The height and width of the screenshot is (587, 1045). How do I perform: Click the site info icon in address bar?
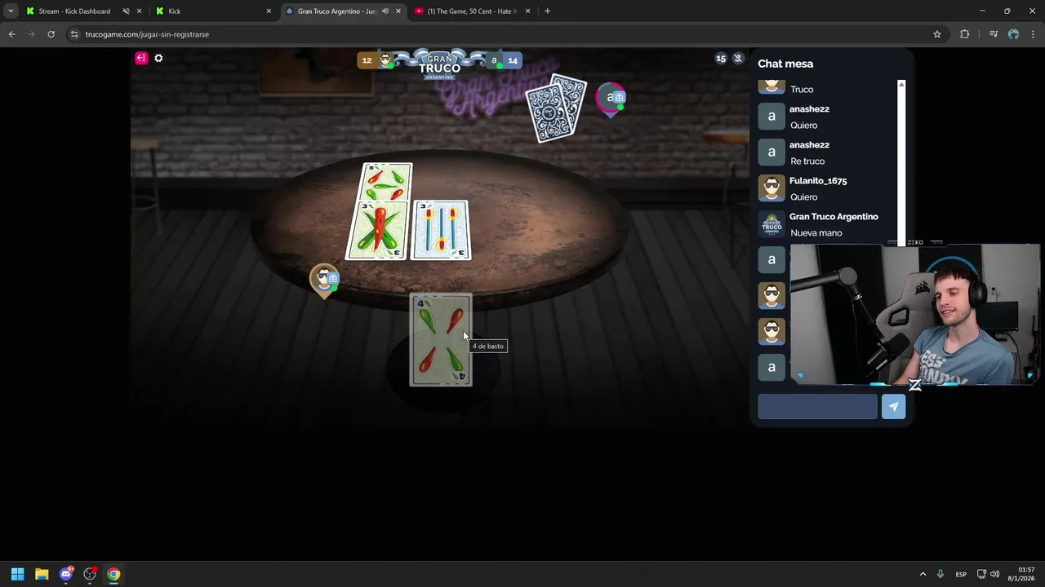pyautogui.click(x=74, y=34)
